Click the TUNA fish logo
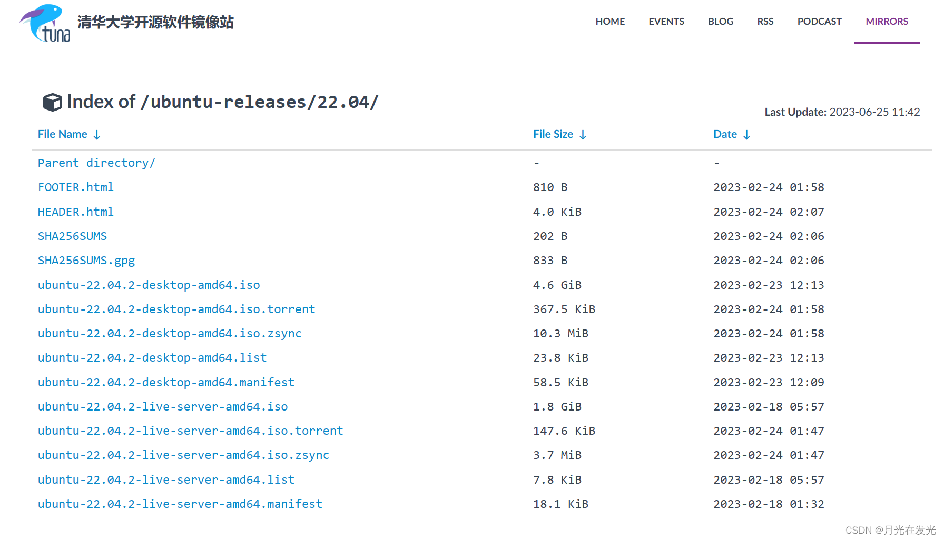Screen dimensions: 944x540 tap(45, 23)
